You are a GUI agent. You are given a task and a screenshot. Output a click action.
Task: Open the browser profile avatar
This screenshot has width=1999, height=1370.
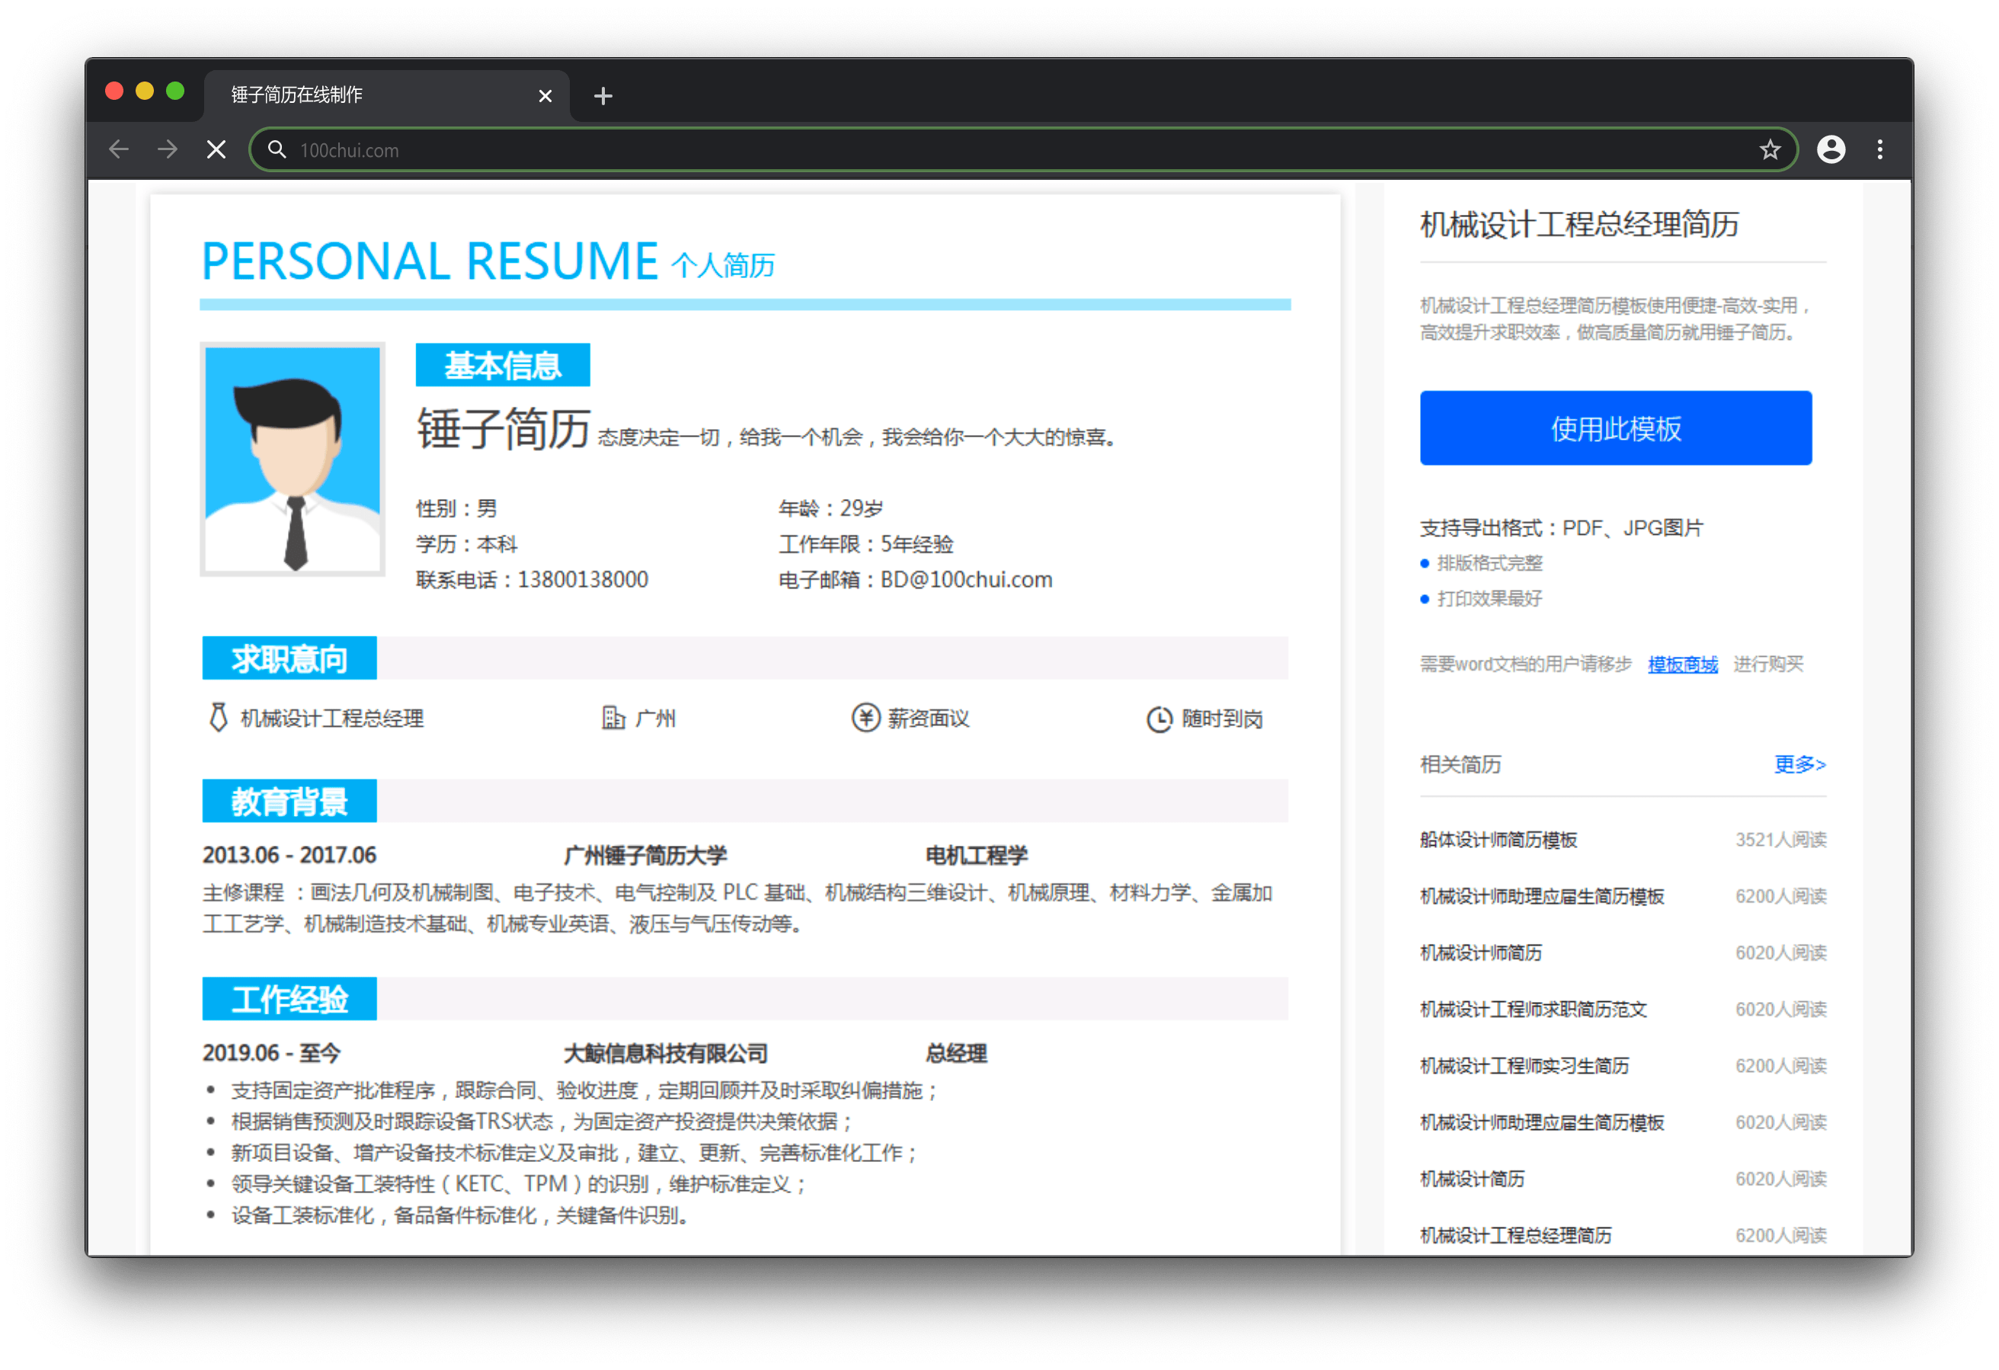(x=1831, y=150)
